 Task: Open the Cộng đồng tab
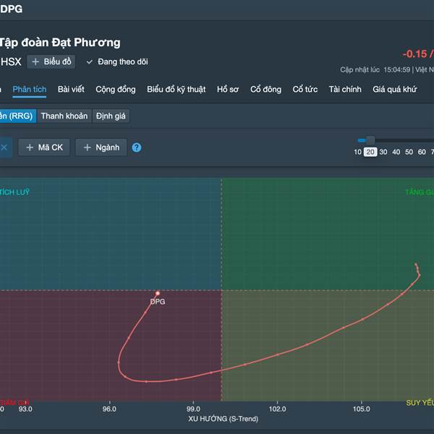[x=116, y=89]
